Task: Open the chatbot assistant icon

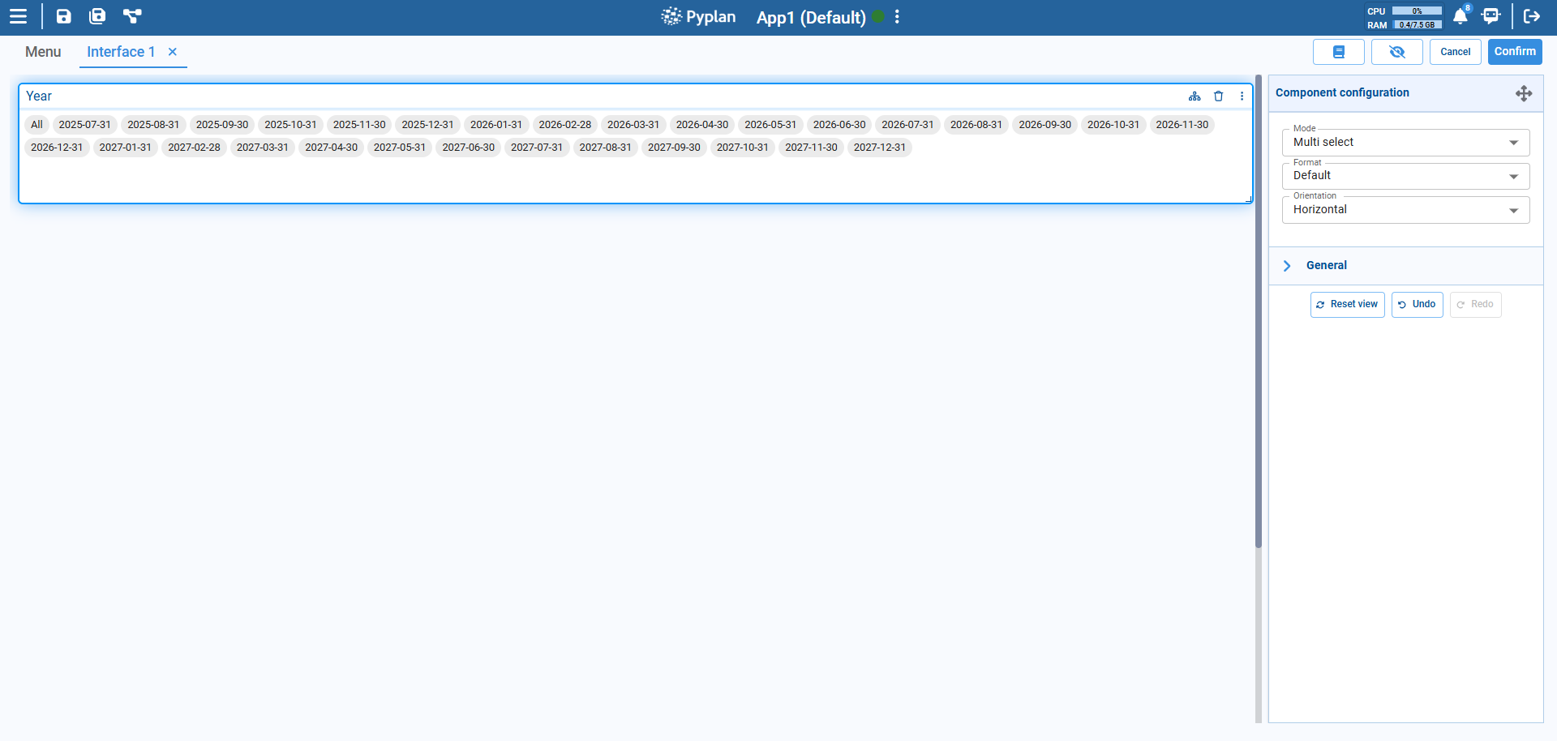Action: [1492, 16]
